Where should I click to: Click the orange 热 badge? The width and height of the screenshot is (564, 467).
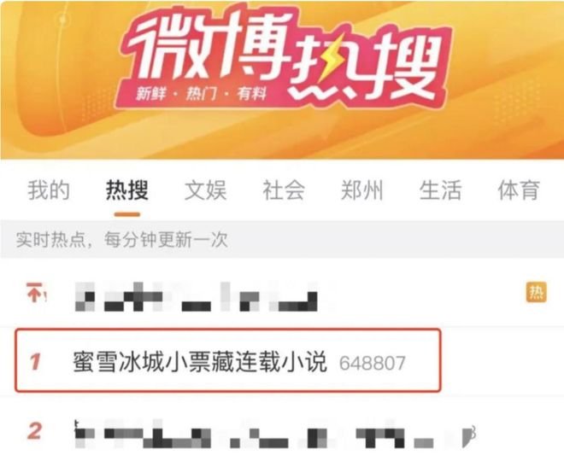537,293
